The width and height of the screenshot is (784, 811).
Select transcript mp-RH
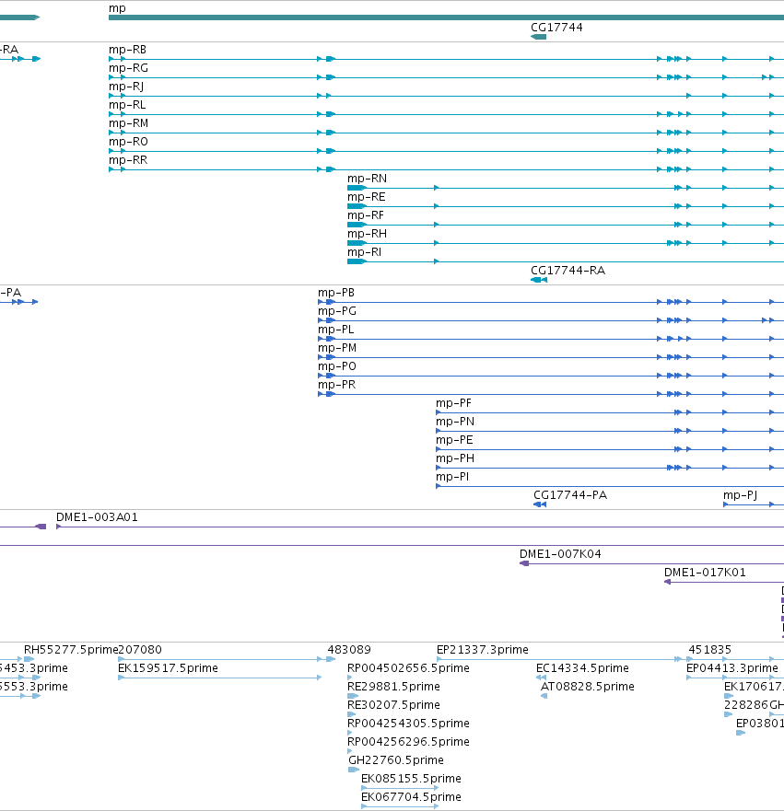(367, 234)
